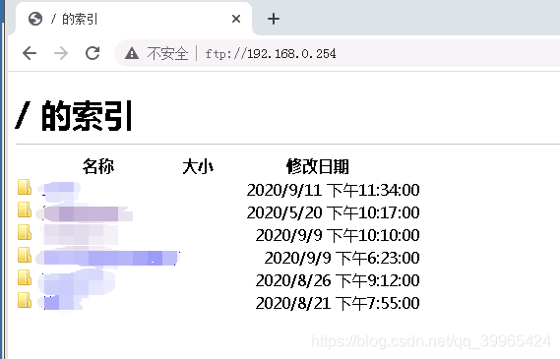Click the page heading "/ 的索引"

pos(74,116)
